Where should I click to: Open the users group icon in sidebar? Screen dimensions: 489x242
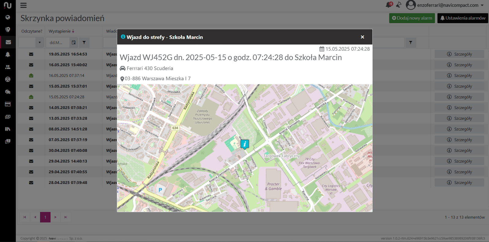tap(8, 67)
